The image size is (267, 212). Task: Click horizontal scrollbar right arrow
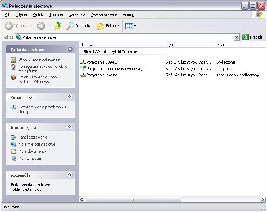(x=262, y=199)
